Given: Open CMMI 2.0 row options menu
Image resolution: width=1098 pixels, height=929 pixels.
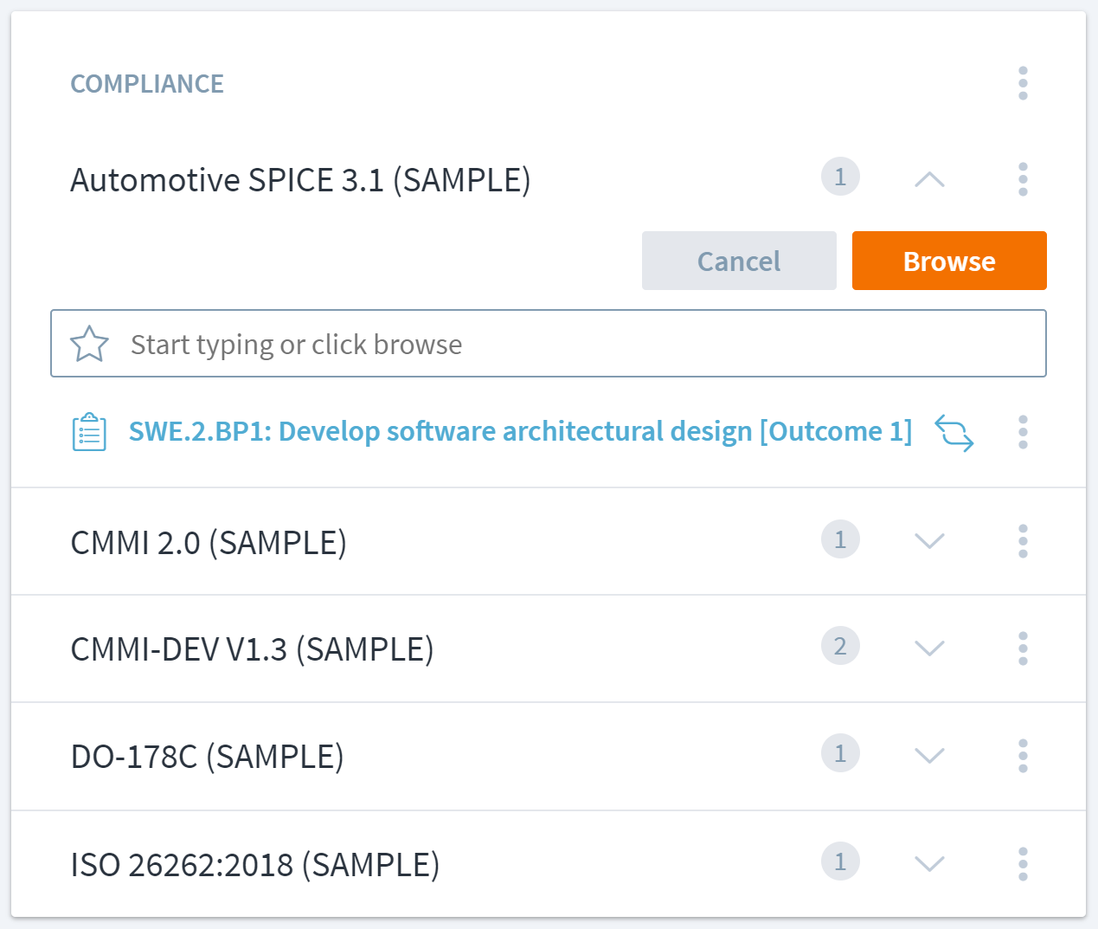Looking at the screenshot, I should (x=1023, y=541).
